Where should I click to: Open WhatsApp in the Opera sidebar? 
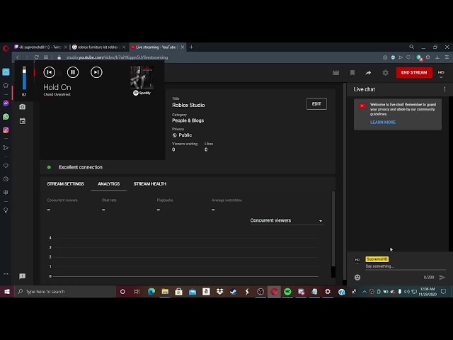tap(6, 116)
